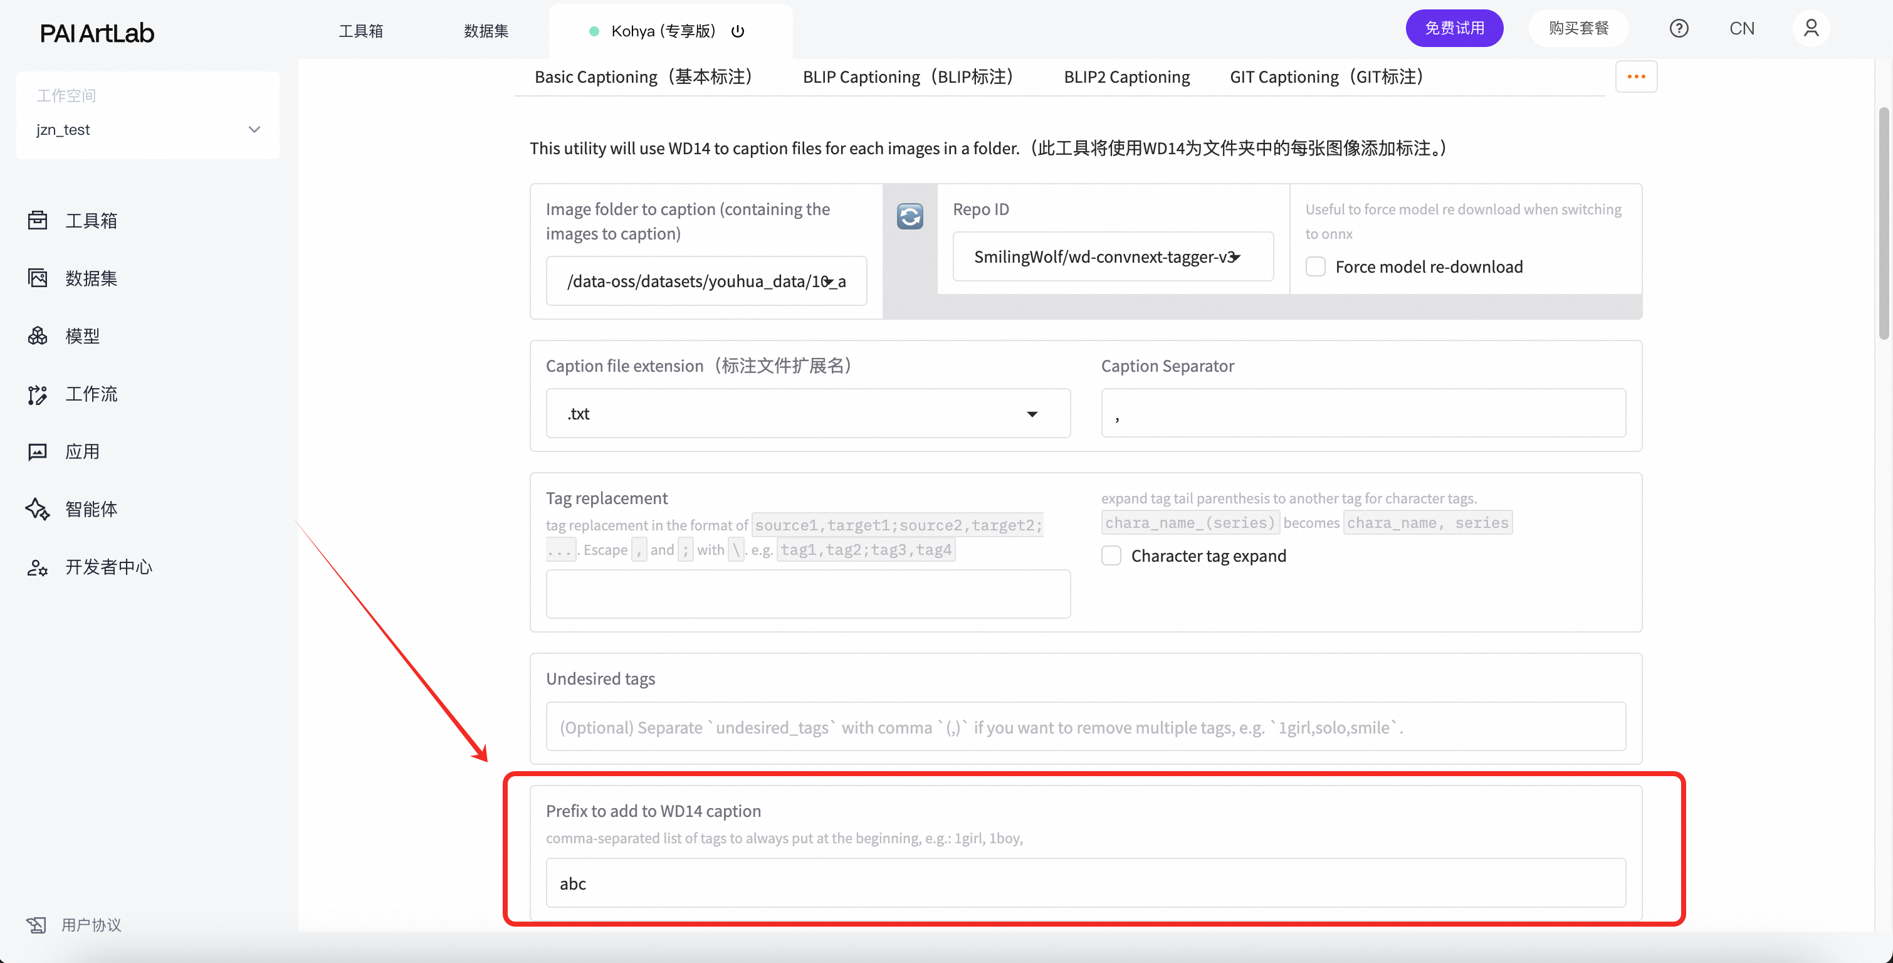The image size is (1893, 963).
Task: Click the refresh folder list icon
Action: coord(910,216)
